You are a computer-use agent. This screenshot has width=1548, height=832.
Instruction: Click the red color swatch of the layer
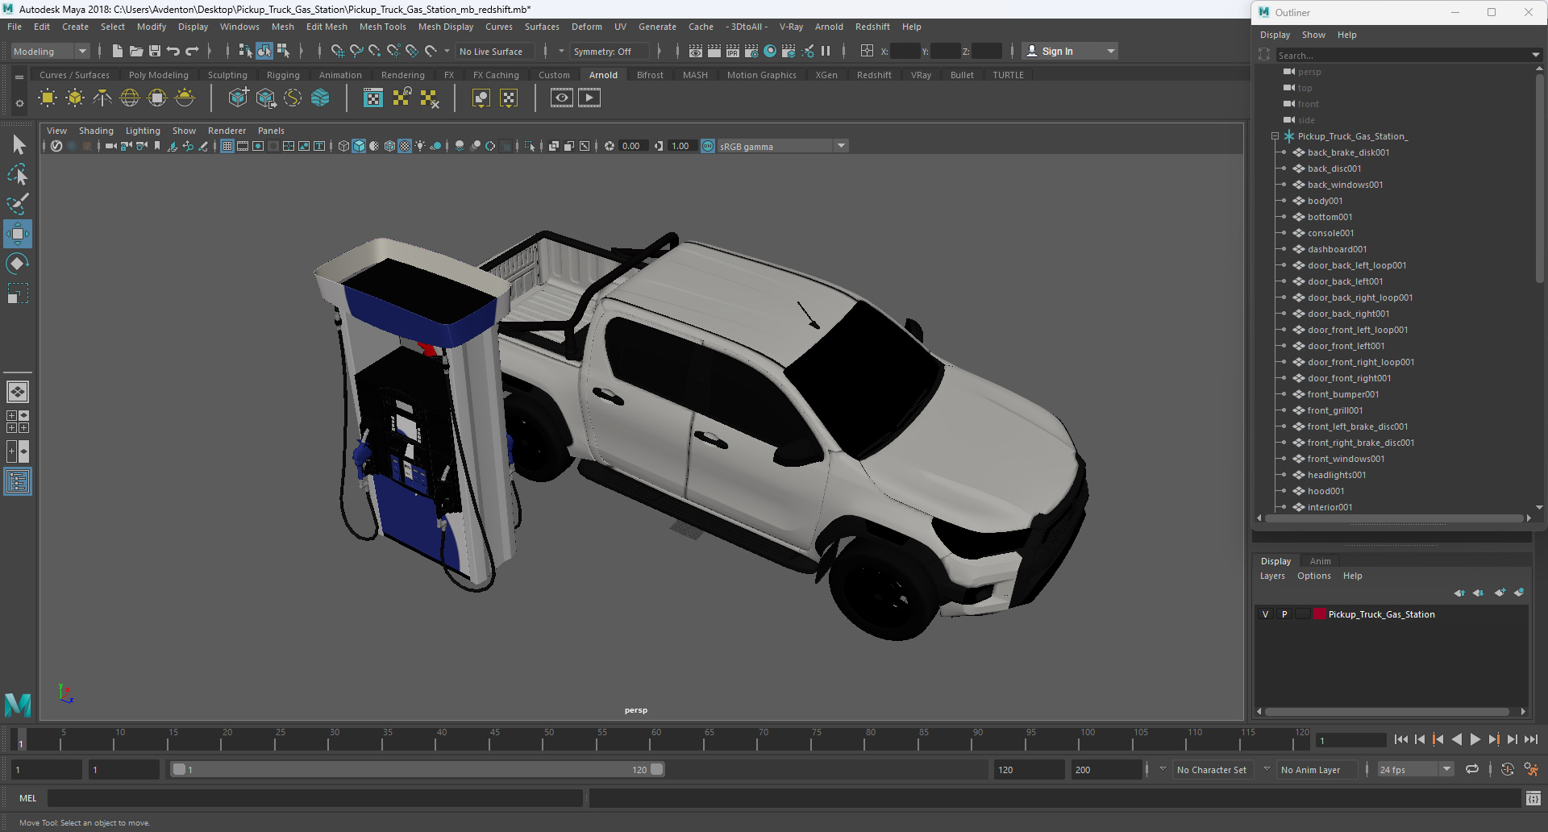[x=1320, y=614]
